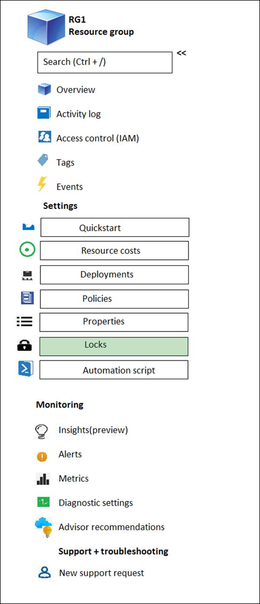The height and width of the screenshot is (604, 260).
Task: View Advisor recommendations
Action: point(111,527)
